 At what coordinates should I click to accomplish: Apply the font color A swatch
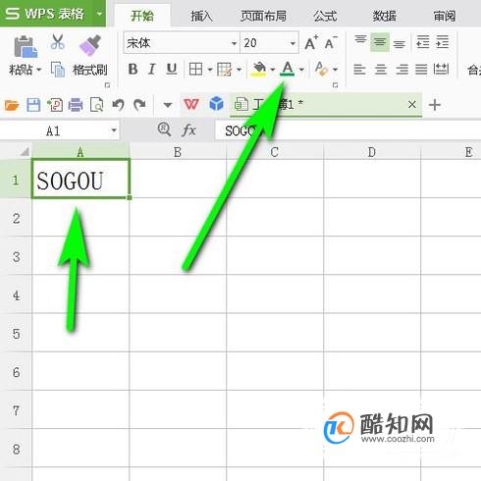(288, 69)
